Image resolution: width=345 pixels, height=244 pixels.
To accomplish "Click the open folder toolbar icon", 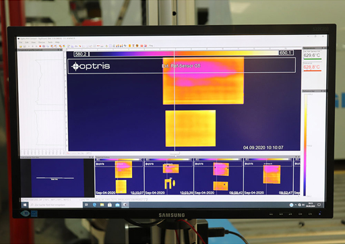I will (21, 46).
